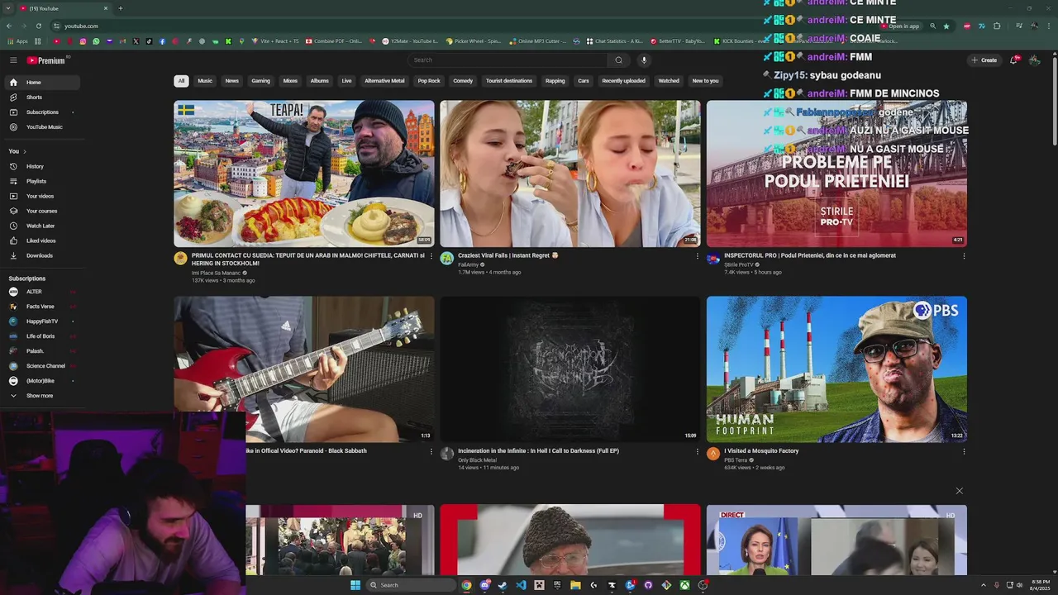Click the youtube.com address bar

(x=463, y=26)
